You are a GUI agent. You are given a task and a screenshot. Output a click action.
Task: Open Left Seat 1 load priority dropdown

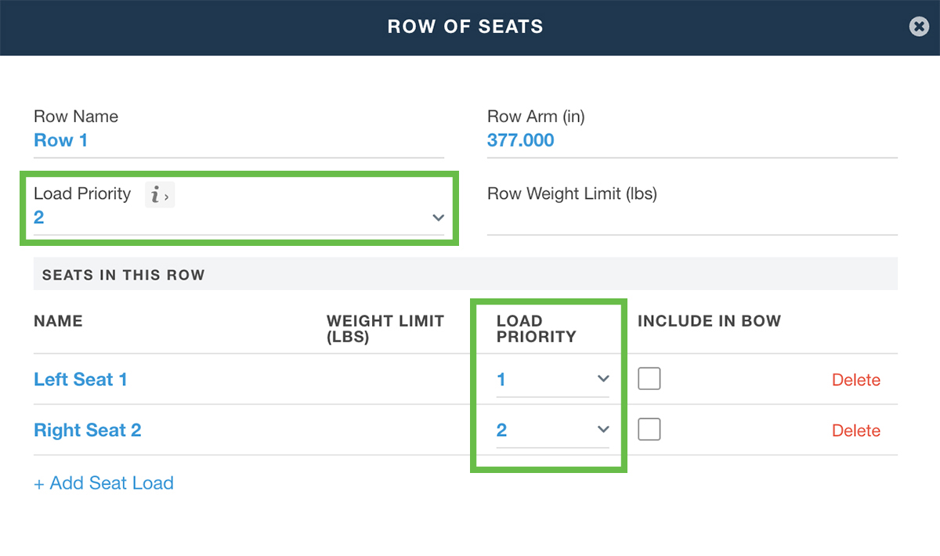(552, 380)
